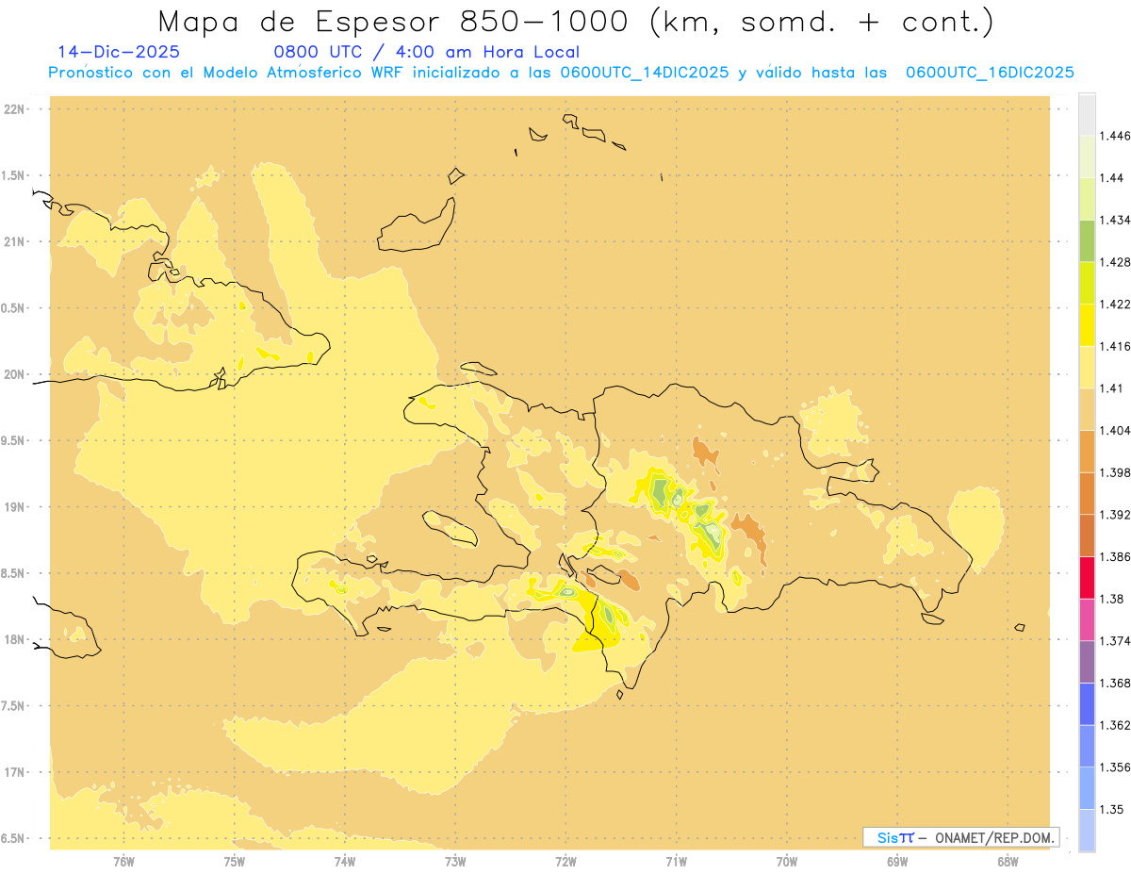Click the '75W' longitude label
The width and height of the screenshot is (1131, 874).
(x=235, y=862)
